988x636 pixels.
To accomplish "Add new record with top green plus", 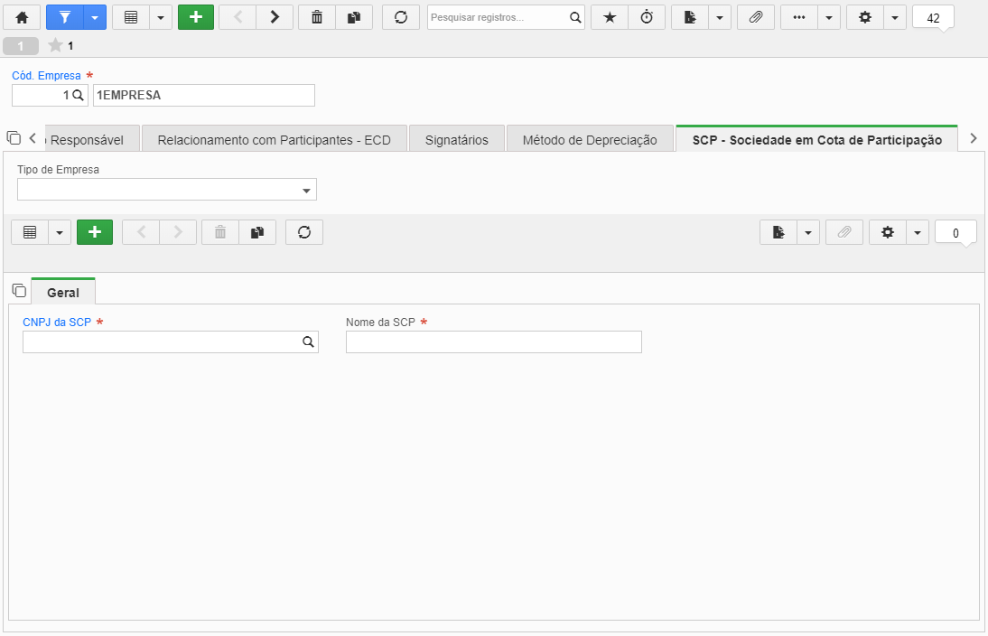I will pos(196,18).
